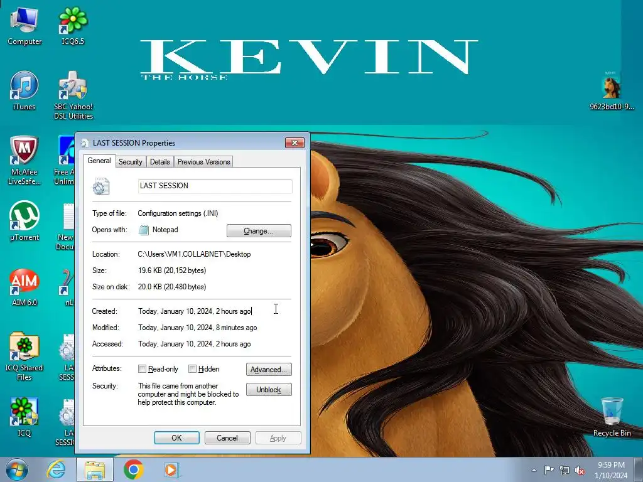
Task: Click the Modified date '8 minutes ago' text
Action: [198, 328]
